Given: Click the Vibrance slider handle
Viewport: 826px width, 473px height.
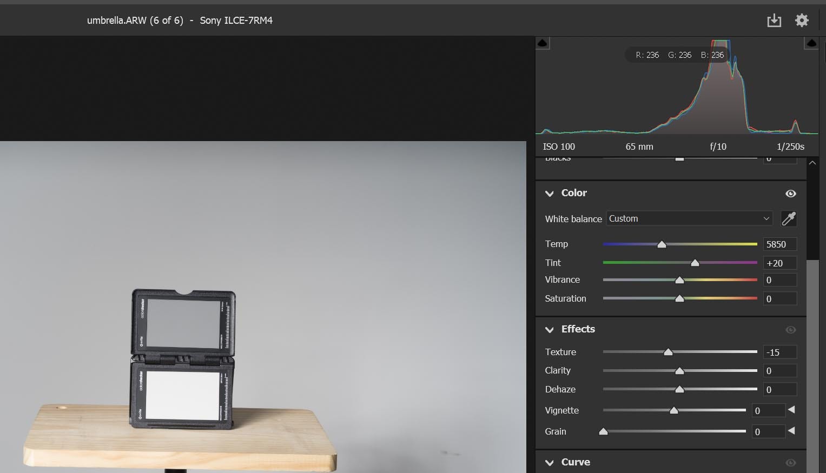Looking at the screenshot, I should 679,280.
